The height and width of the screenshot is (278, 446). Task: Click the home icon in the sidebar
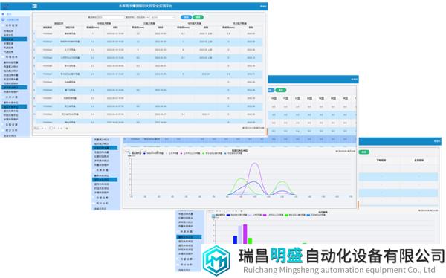pyautogui.click(x=3, y=13)
